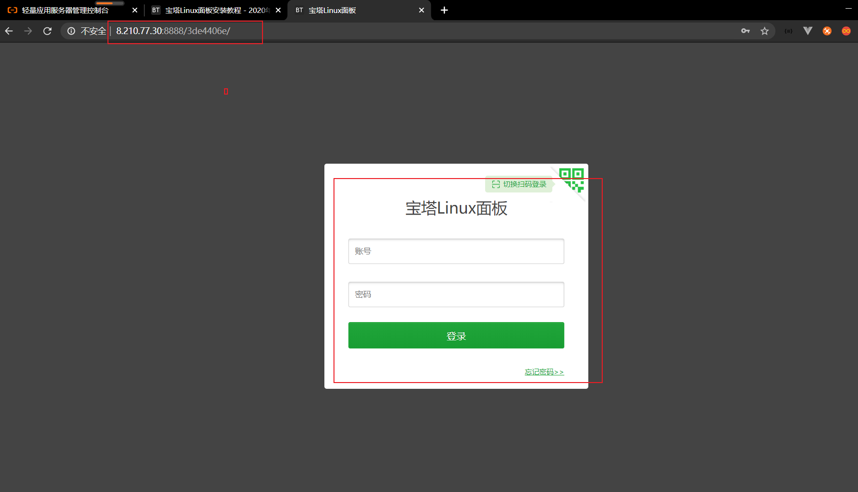Minimize the browser window
The image size is (858, 492).
pyautogui.click(x=848, y=9)
